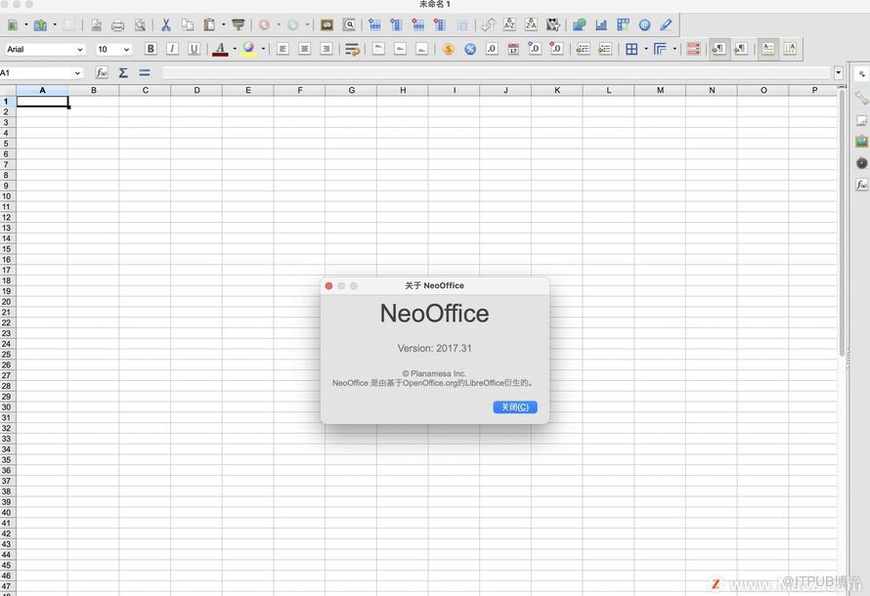Center cell contents horizontally
Viewport: 870px width, 596px height.
[x=304, y=50]
